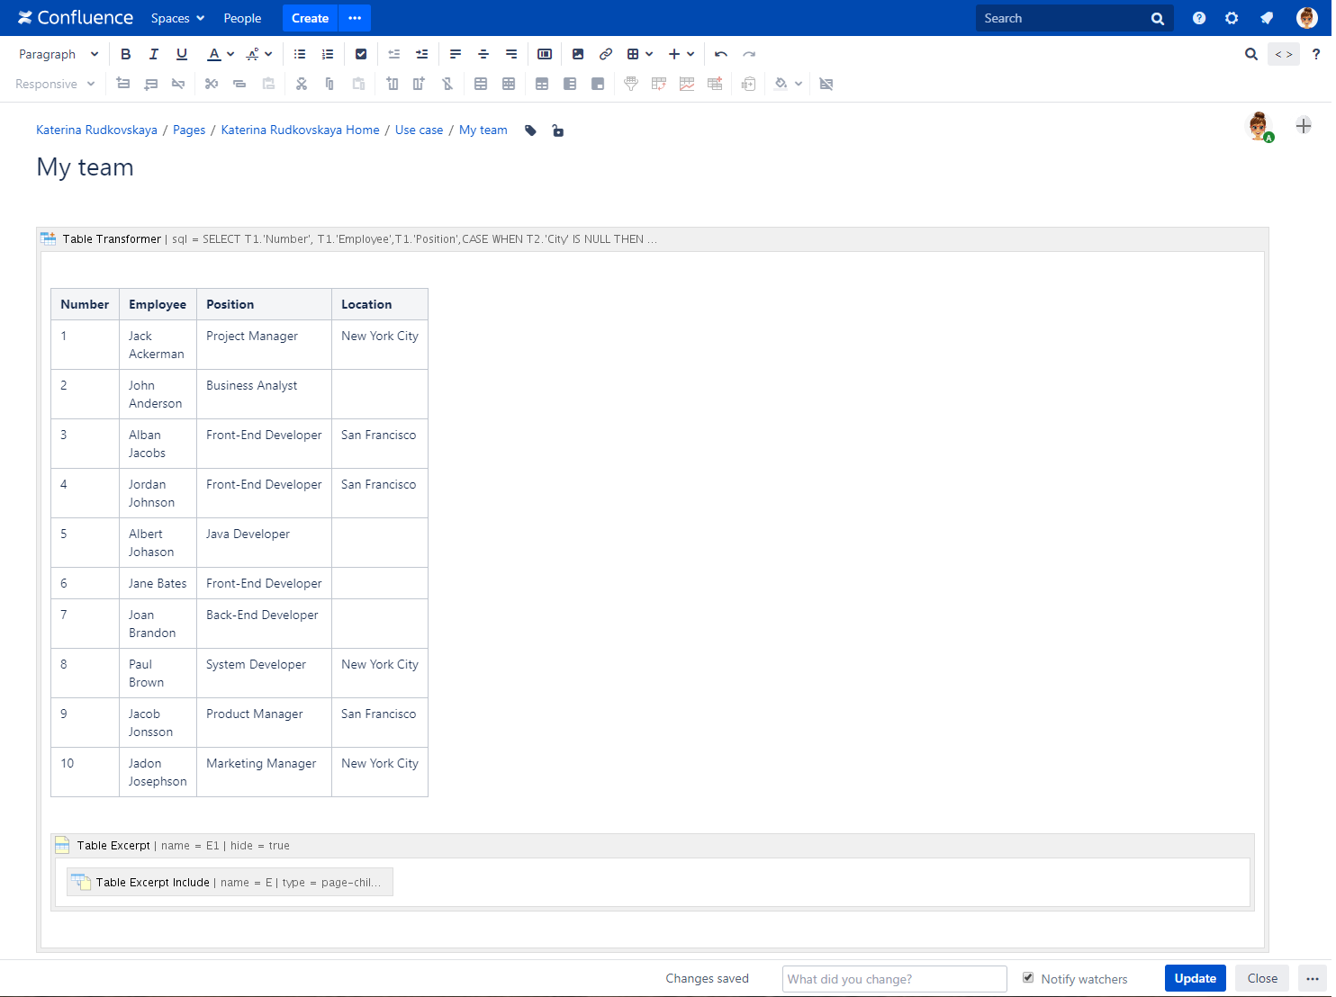This screenshot has height=997, width=1336.
Task: Open the help question mark in header
Action: [x=1199, y=18]
